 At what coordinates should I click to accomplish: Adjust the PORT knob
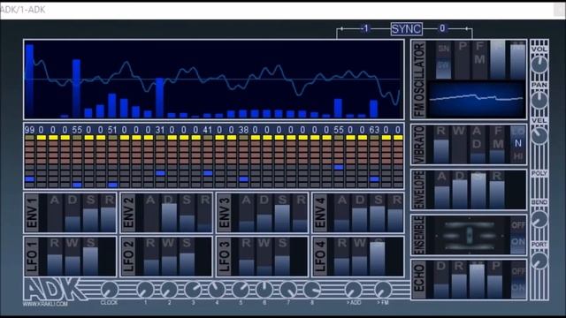tap(539, 261)
